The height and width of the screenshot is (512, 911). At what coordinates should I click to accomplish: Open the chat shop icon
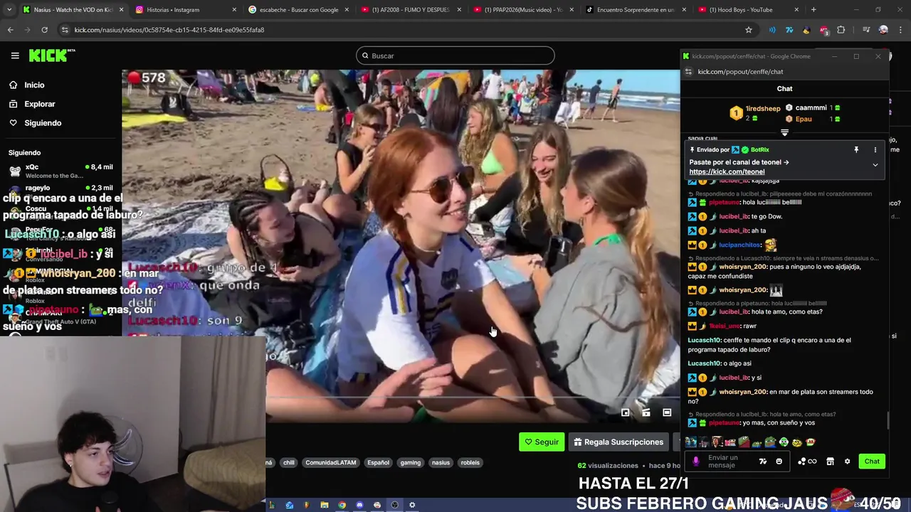[830, 462]
